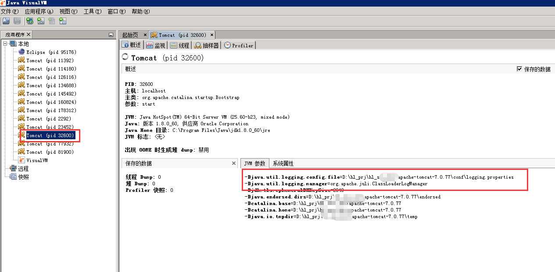
Task: Click the Snapshots (快照) node icon
Action: tap(13, 177)
